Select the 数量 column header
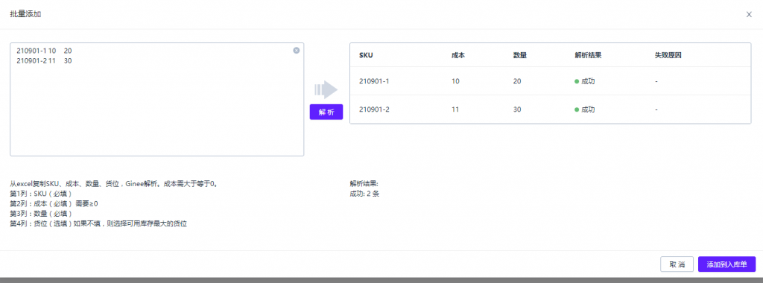 coord(519,55)
